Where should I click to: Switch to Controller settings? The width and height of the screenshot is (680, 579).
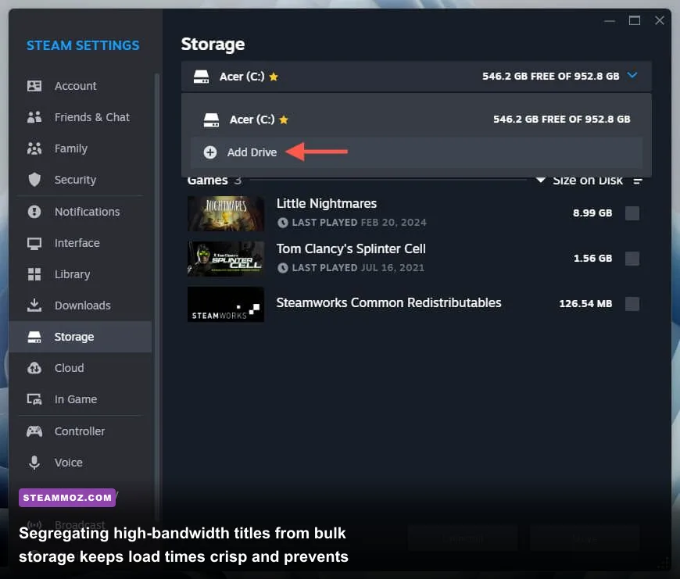point(80,431)
